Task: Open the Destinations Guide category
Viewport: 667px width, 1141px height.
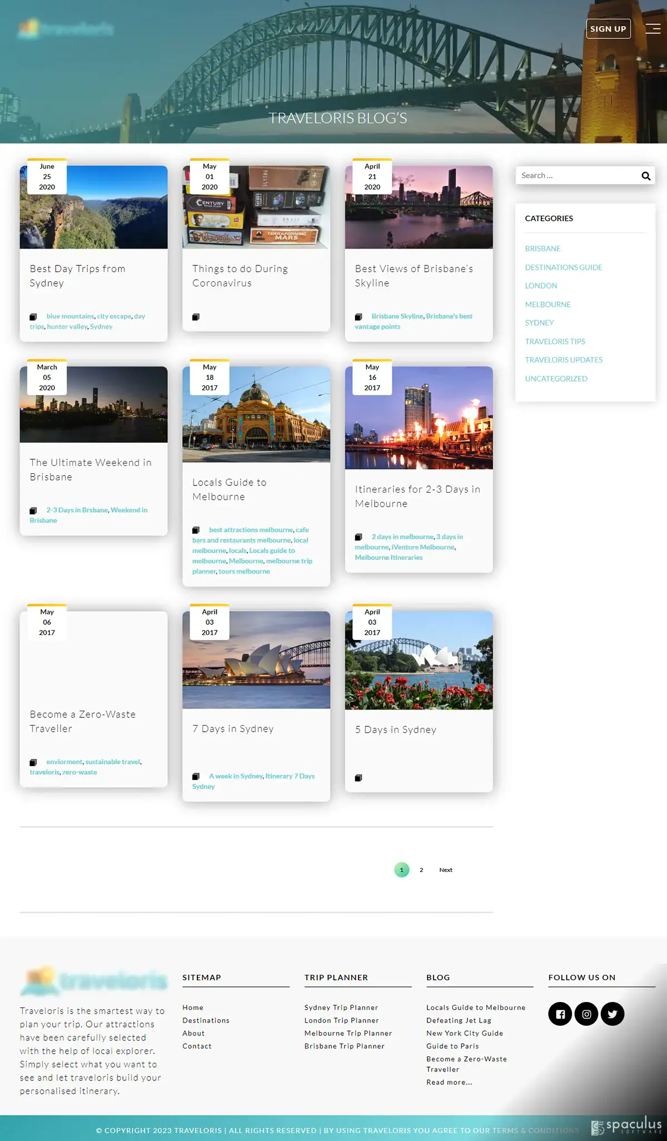Action: coord(564,267)
